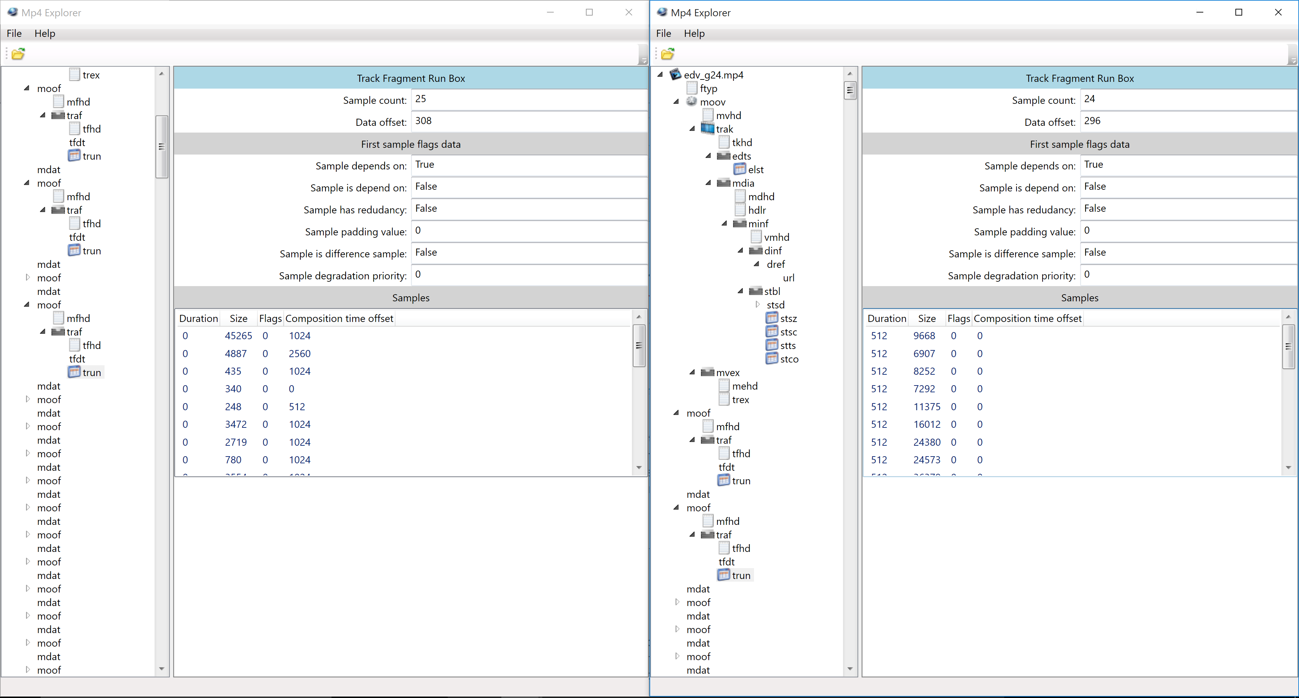The width and height of the screenshot is (1299, 698).
Task: Select the highlighted trun node in left tree
Action: [x=91, y=372]
